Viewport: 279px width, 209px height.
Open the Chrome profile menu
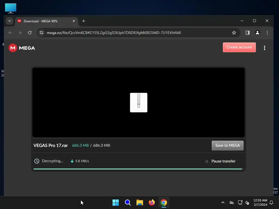click(257, 33)
